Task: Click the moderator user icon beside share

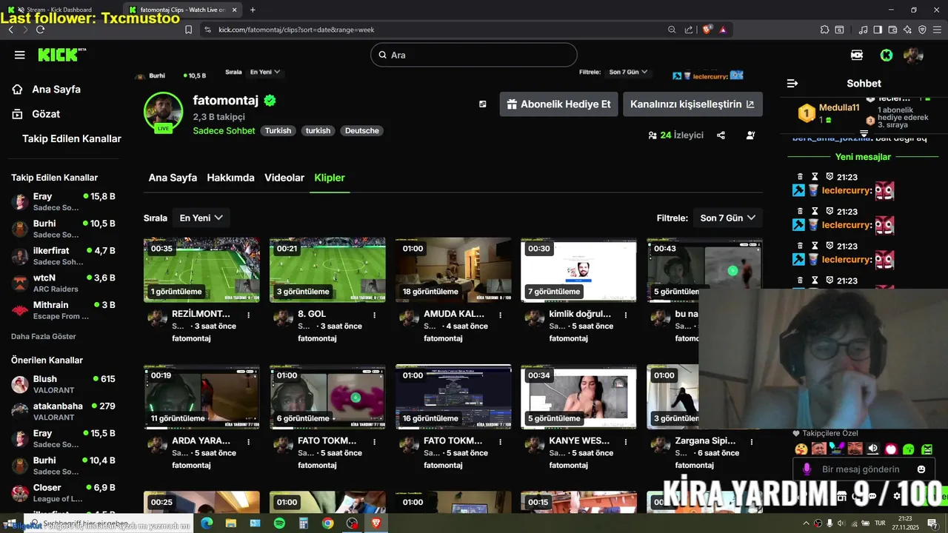Action: point(751,135)
